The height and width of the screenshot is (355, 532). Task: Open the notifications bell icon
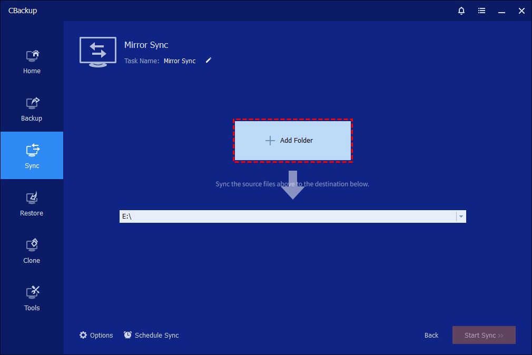(x=461, y=11)
